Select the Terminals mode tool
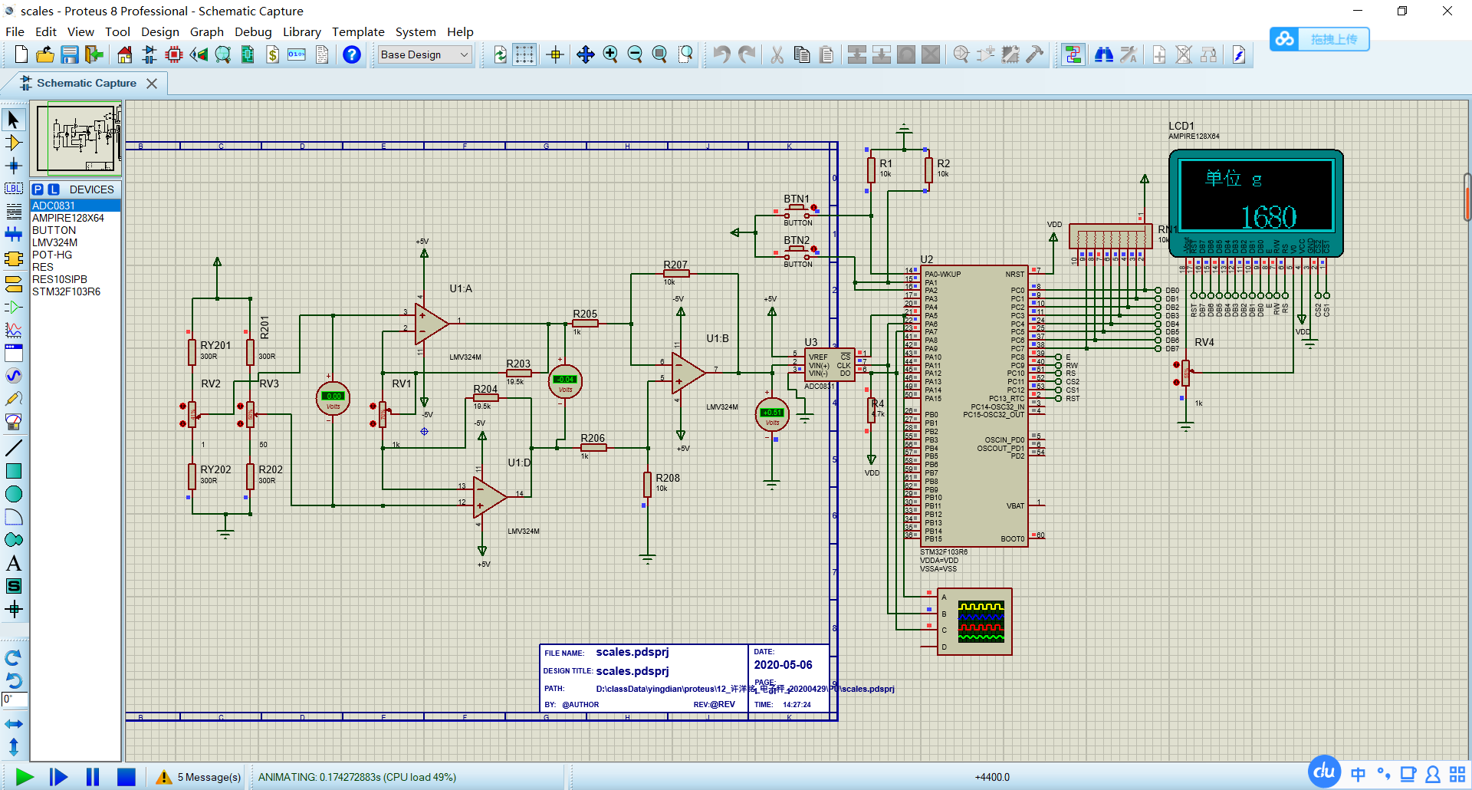 [x=14, y=282]
